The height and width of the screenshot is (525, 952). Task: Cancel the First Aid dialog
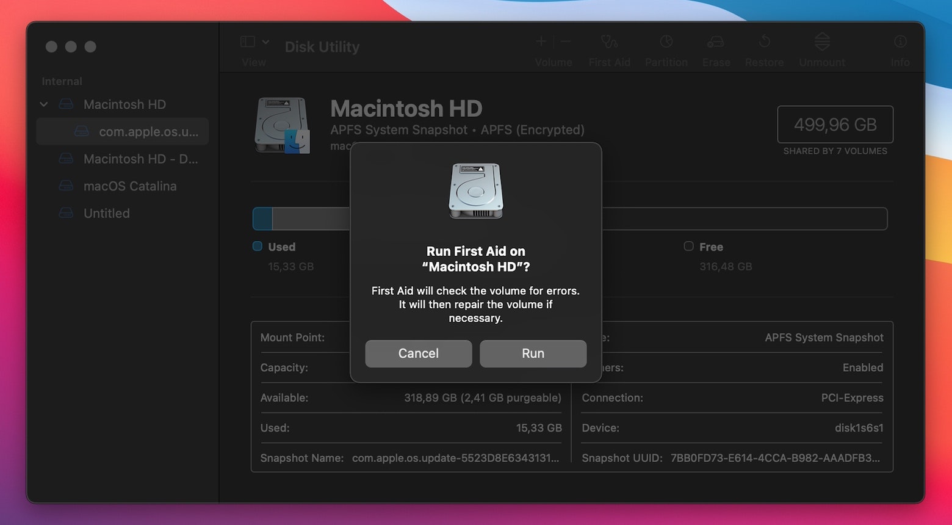[419, 353]
